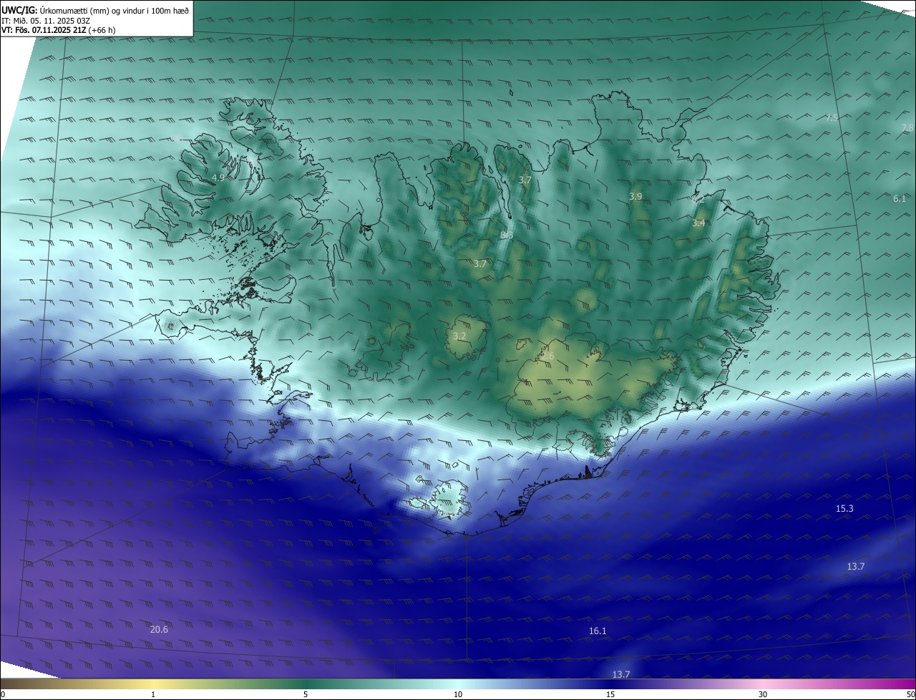Viewport: 916px width, 700px height.
Task: Click the 16.1 value label over the ocean
Action: (x=598, y=631)
